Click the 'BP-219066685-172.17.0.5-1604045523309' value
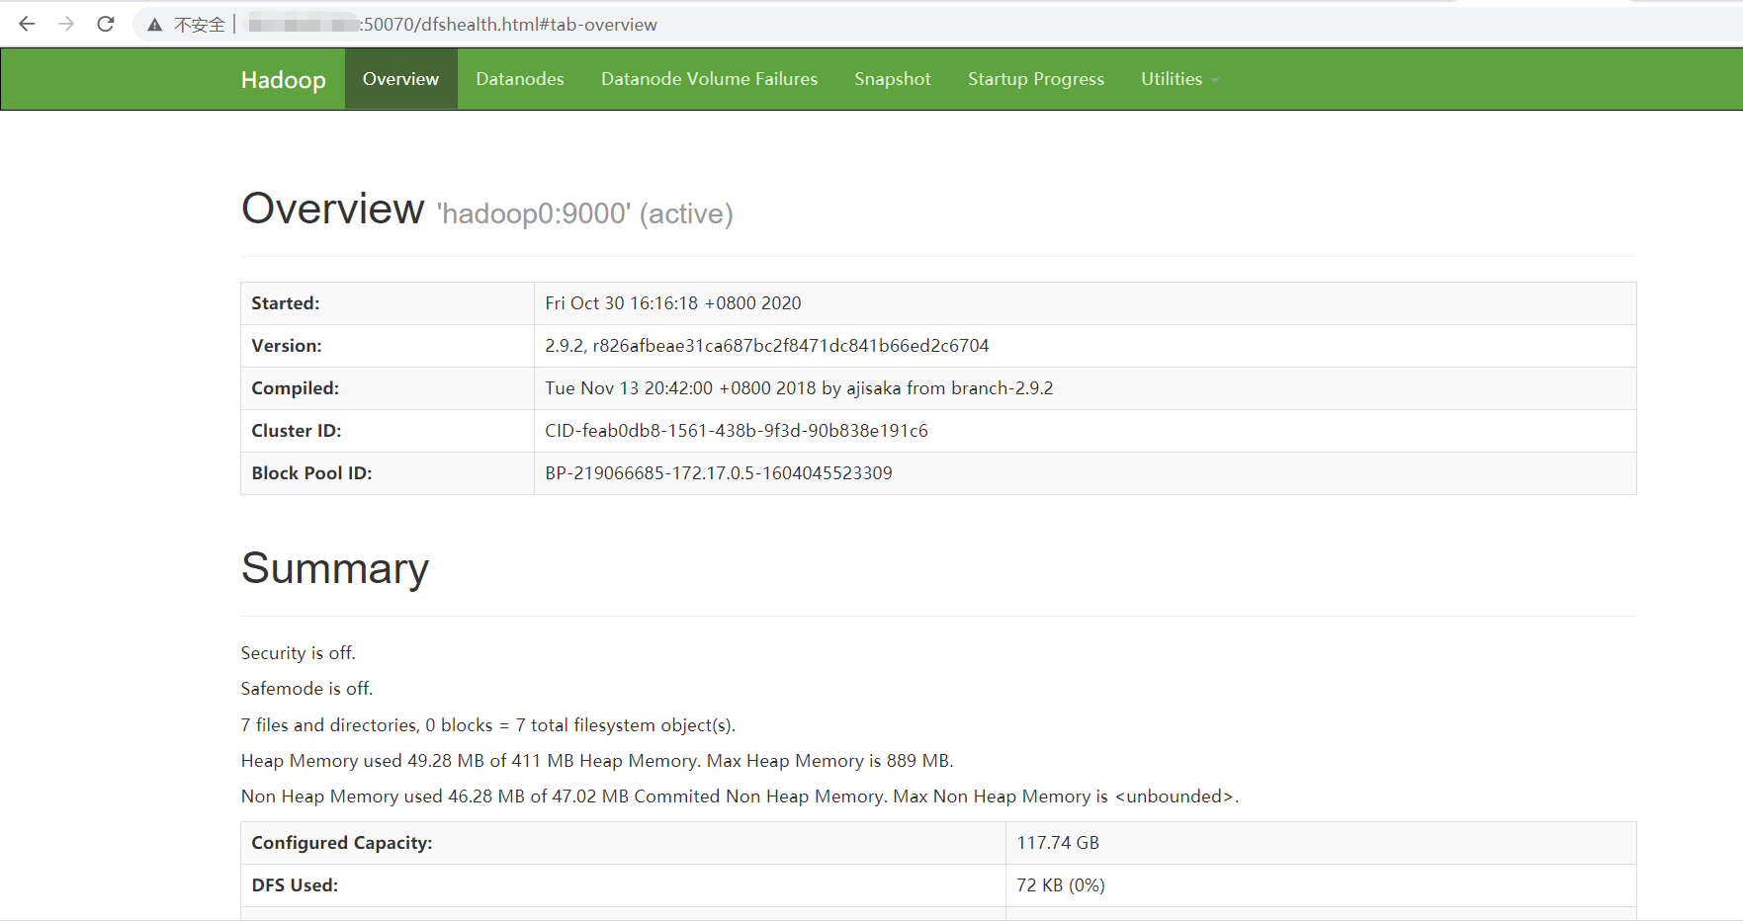The width and height of the screenshot is (1743, 922). (719, 473)
